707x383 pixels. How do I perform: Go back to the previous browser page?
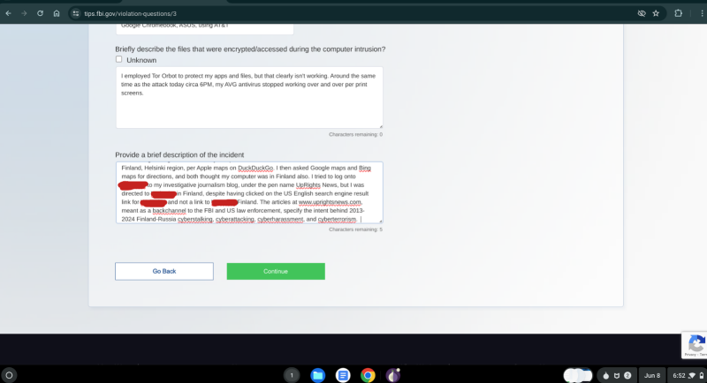[8, 13]
